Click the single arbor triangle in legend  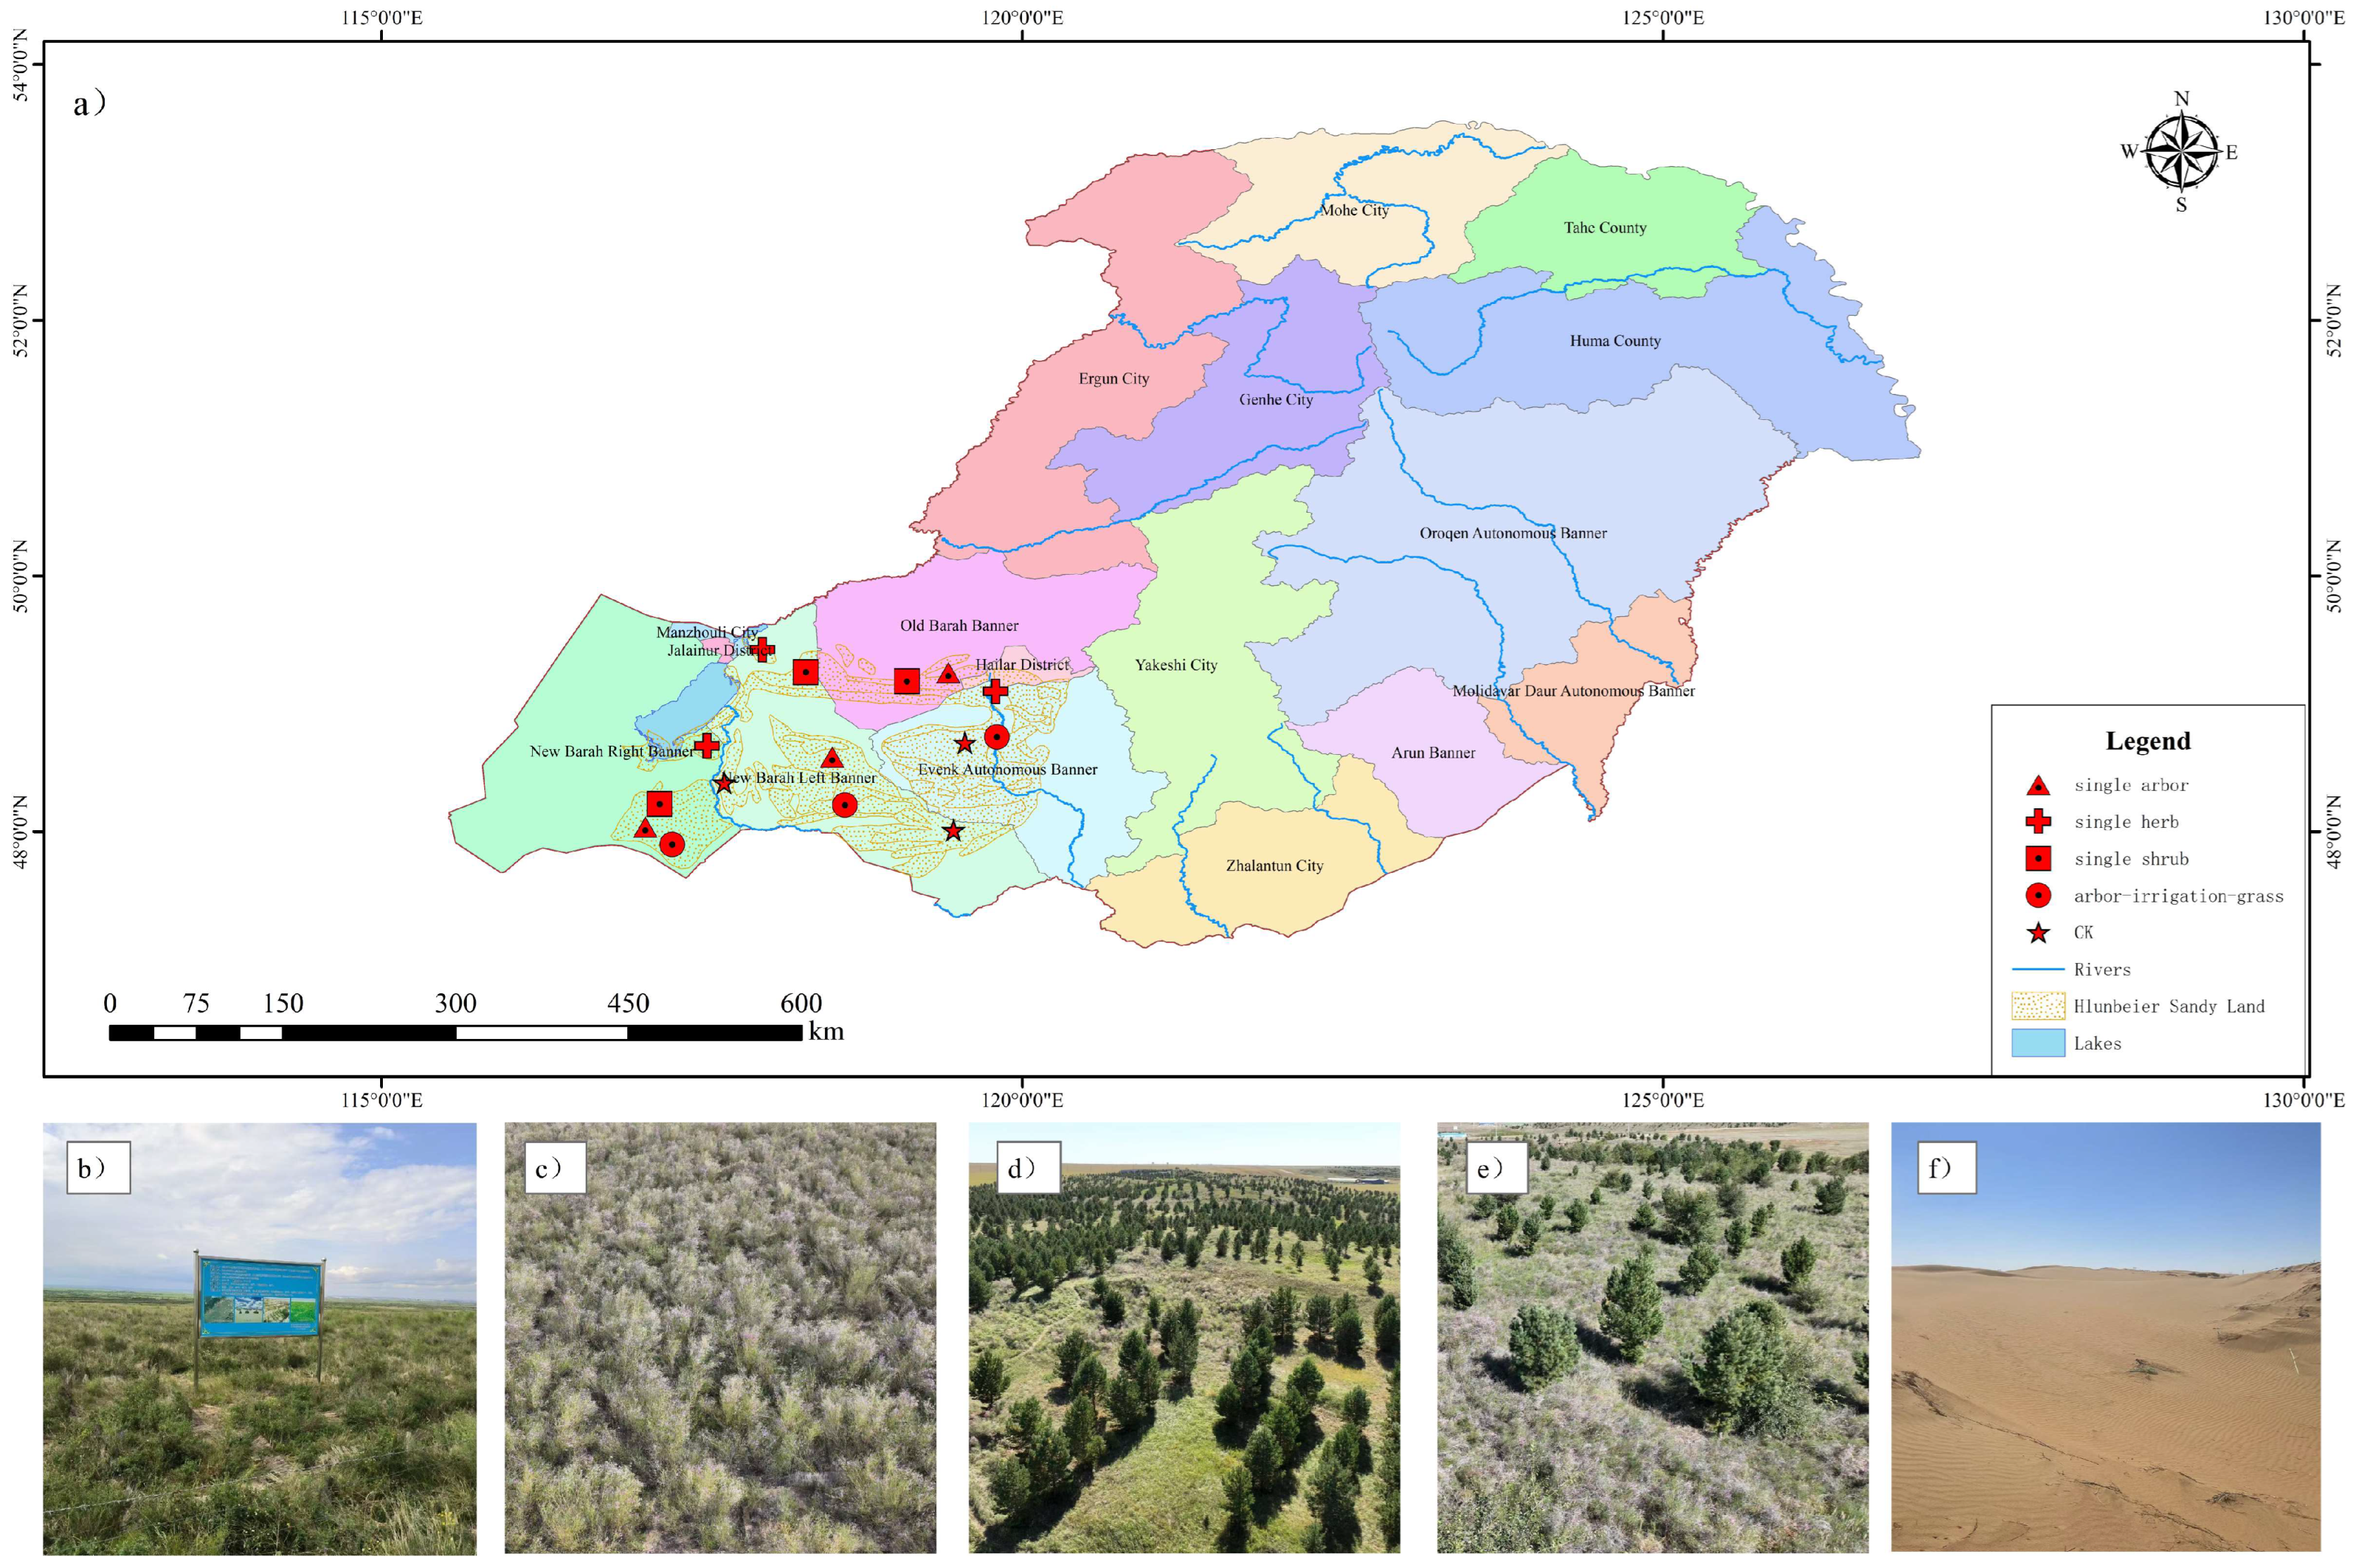2038,785
